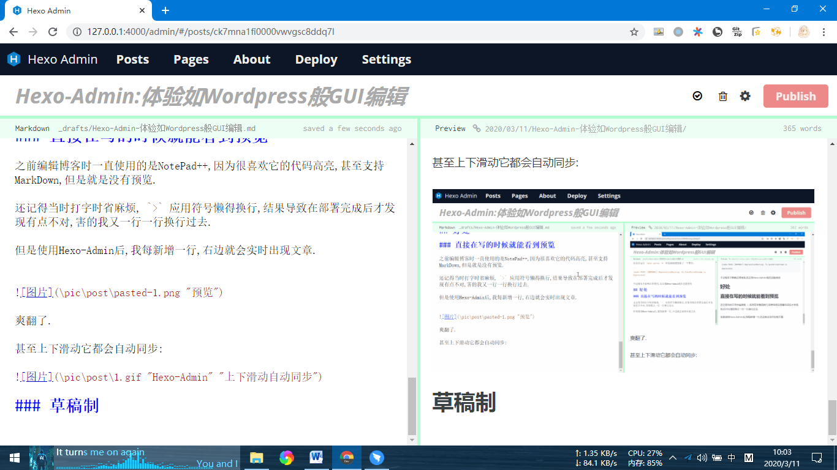The width and height of the screenshot is (837, 470).
Task: Click the '草稿制' heading in preview
Action: [464, 403]
